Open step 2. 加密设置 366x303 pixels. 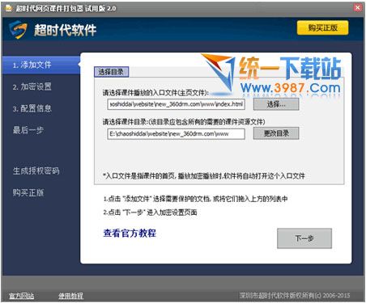click(32, 86)
